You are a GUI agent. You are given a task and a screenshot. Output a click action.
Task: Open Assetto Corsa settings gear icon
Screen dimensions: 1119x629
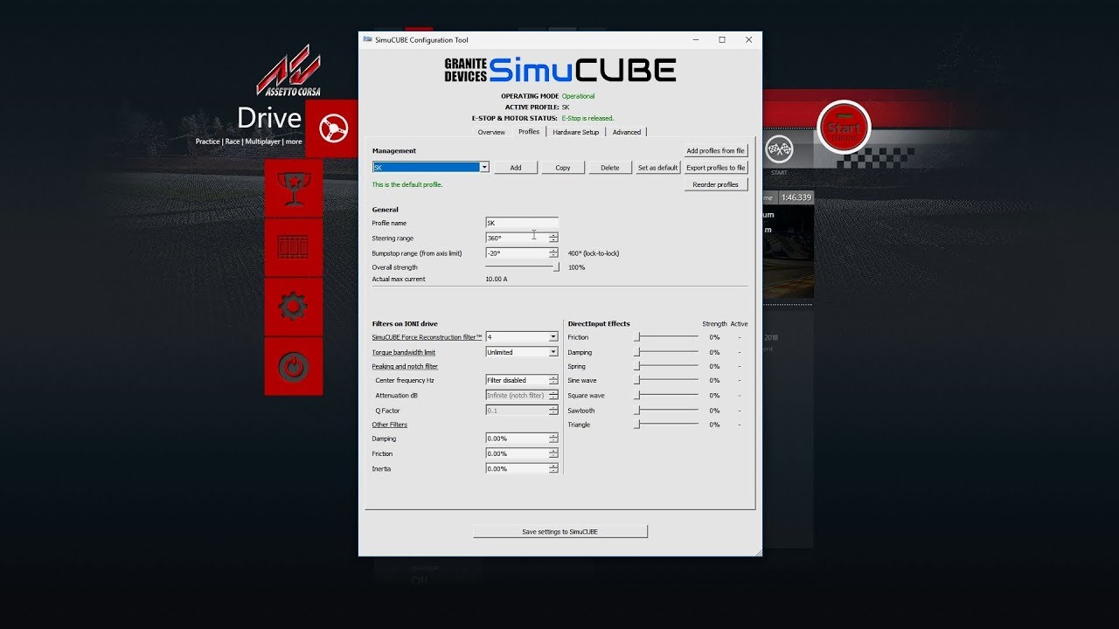point(293,307)
